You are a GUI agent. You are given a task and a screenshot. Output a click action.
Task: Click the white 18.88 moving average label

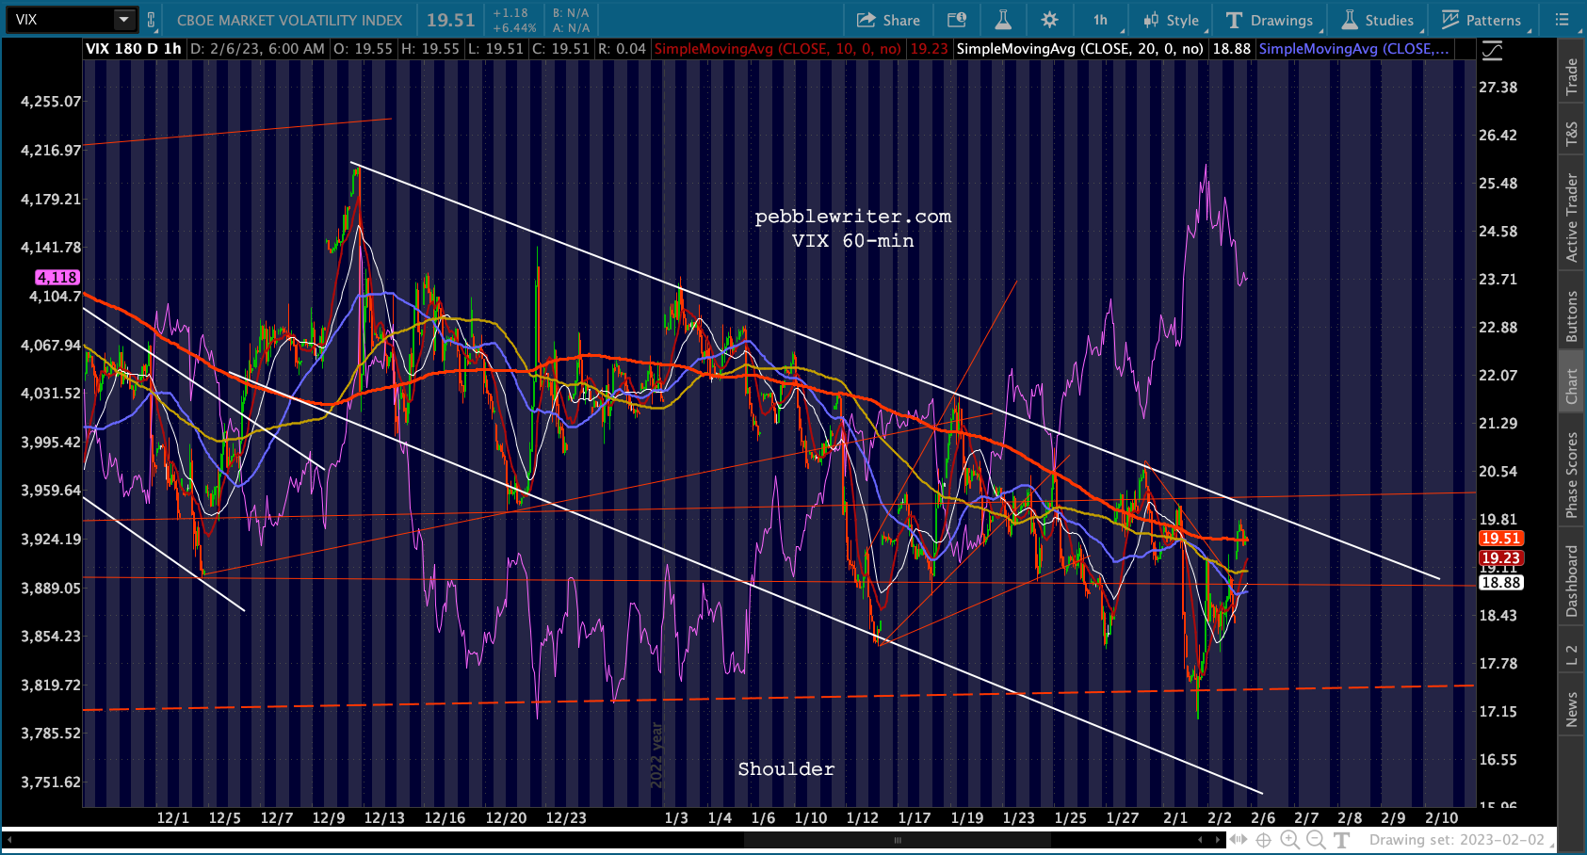(1500, 583)
